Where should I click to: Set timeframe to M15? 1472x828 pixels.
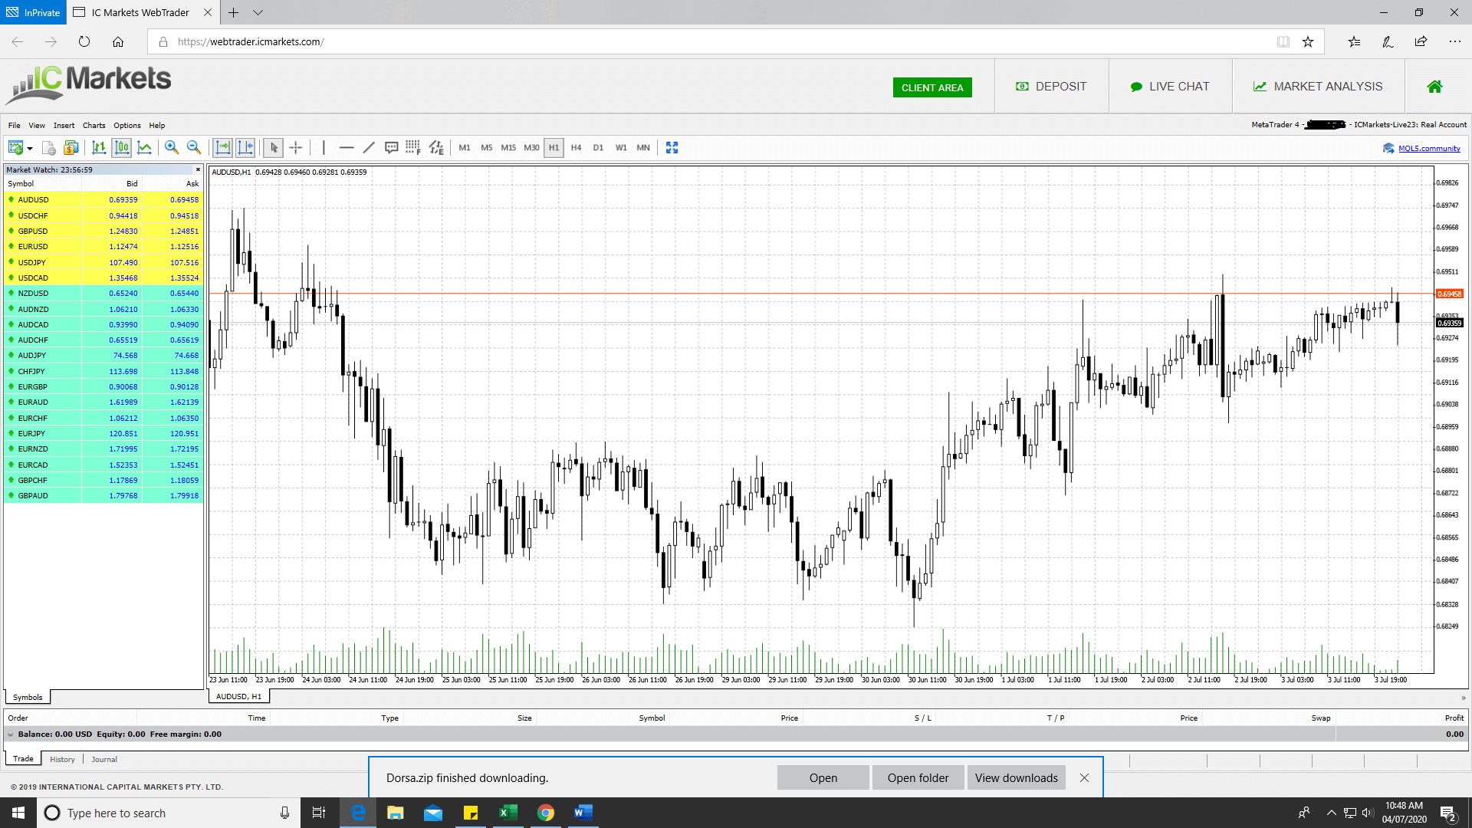coord(509,148)
